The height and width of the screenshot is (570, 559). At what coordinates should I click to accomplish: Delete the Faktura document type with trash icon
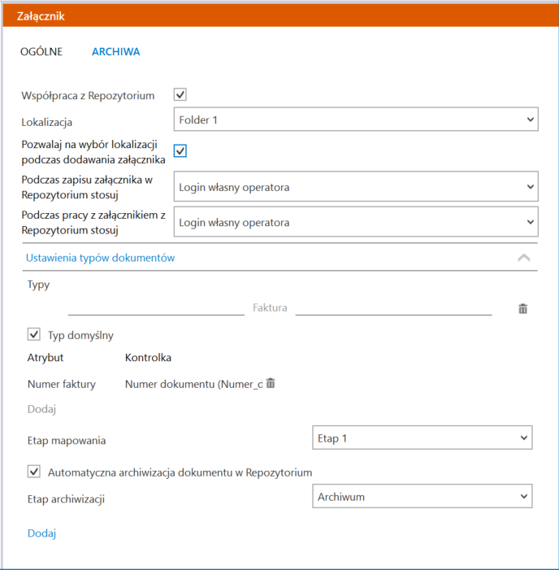tap(522, 309)
